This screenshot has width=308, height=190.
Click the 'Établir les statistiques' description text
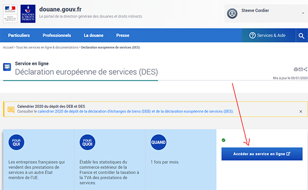109,173
